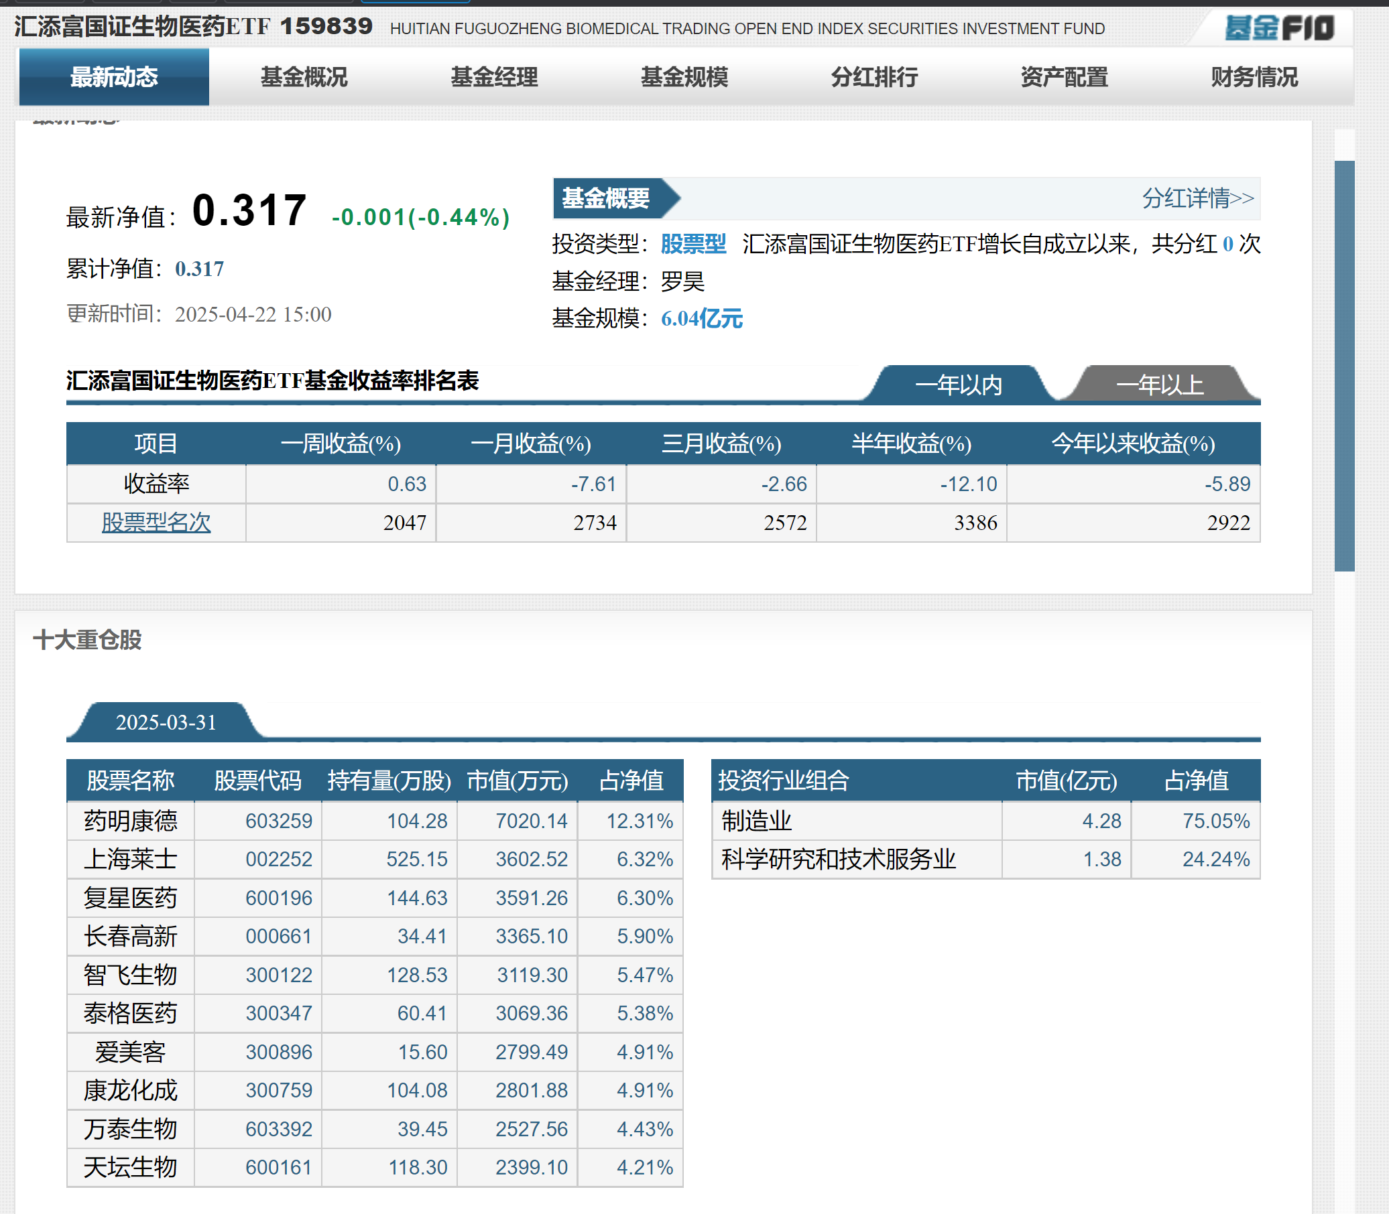Switch to the 财务情况 tab
The image size is (1389, 1214).
1254,76
